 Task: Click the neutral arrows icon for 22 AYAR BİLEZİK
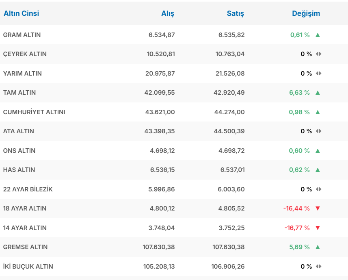(x=318, y=189)
